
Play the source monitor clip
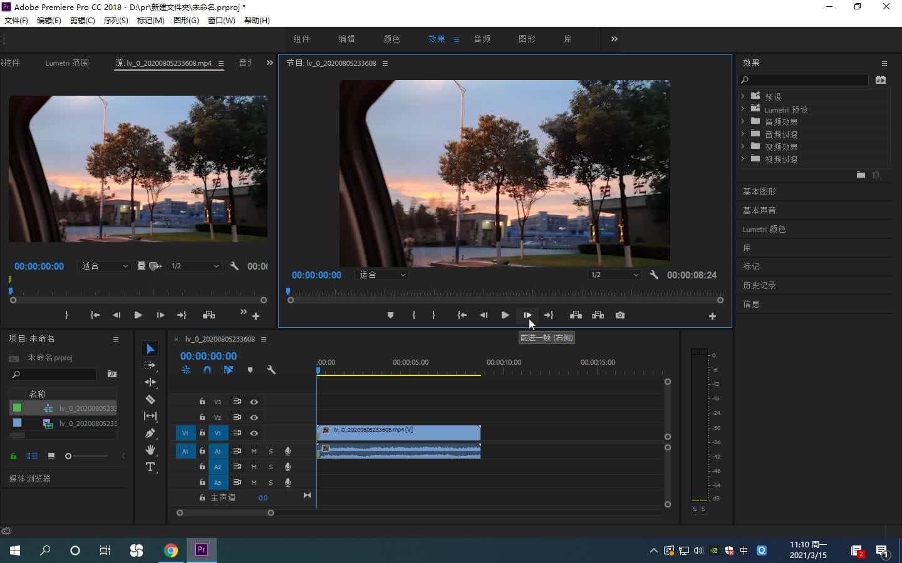coord(138,315)
